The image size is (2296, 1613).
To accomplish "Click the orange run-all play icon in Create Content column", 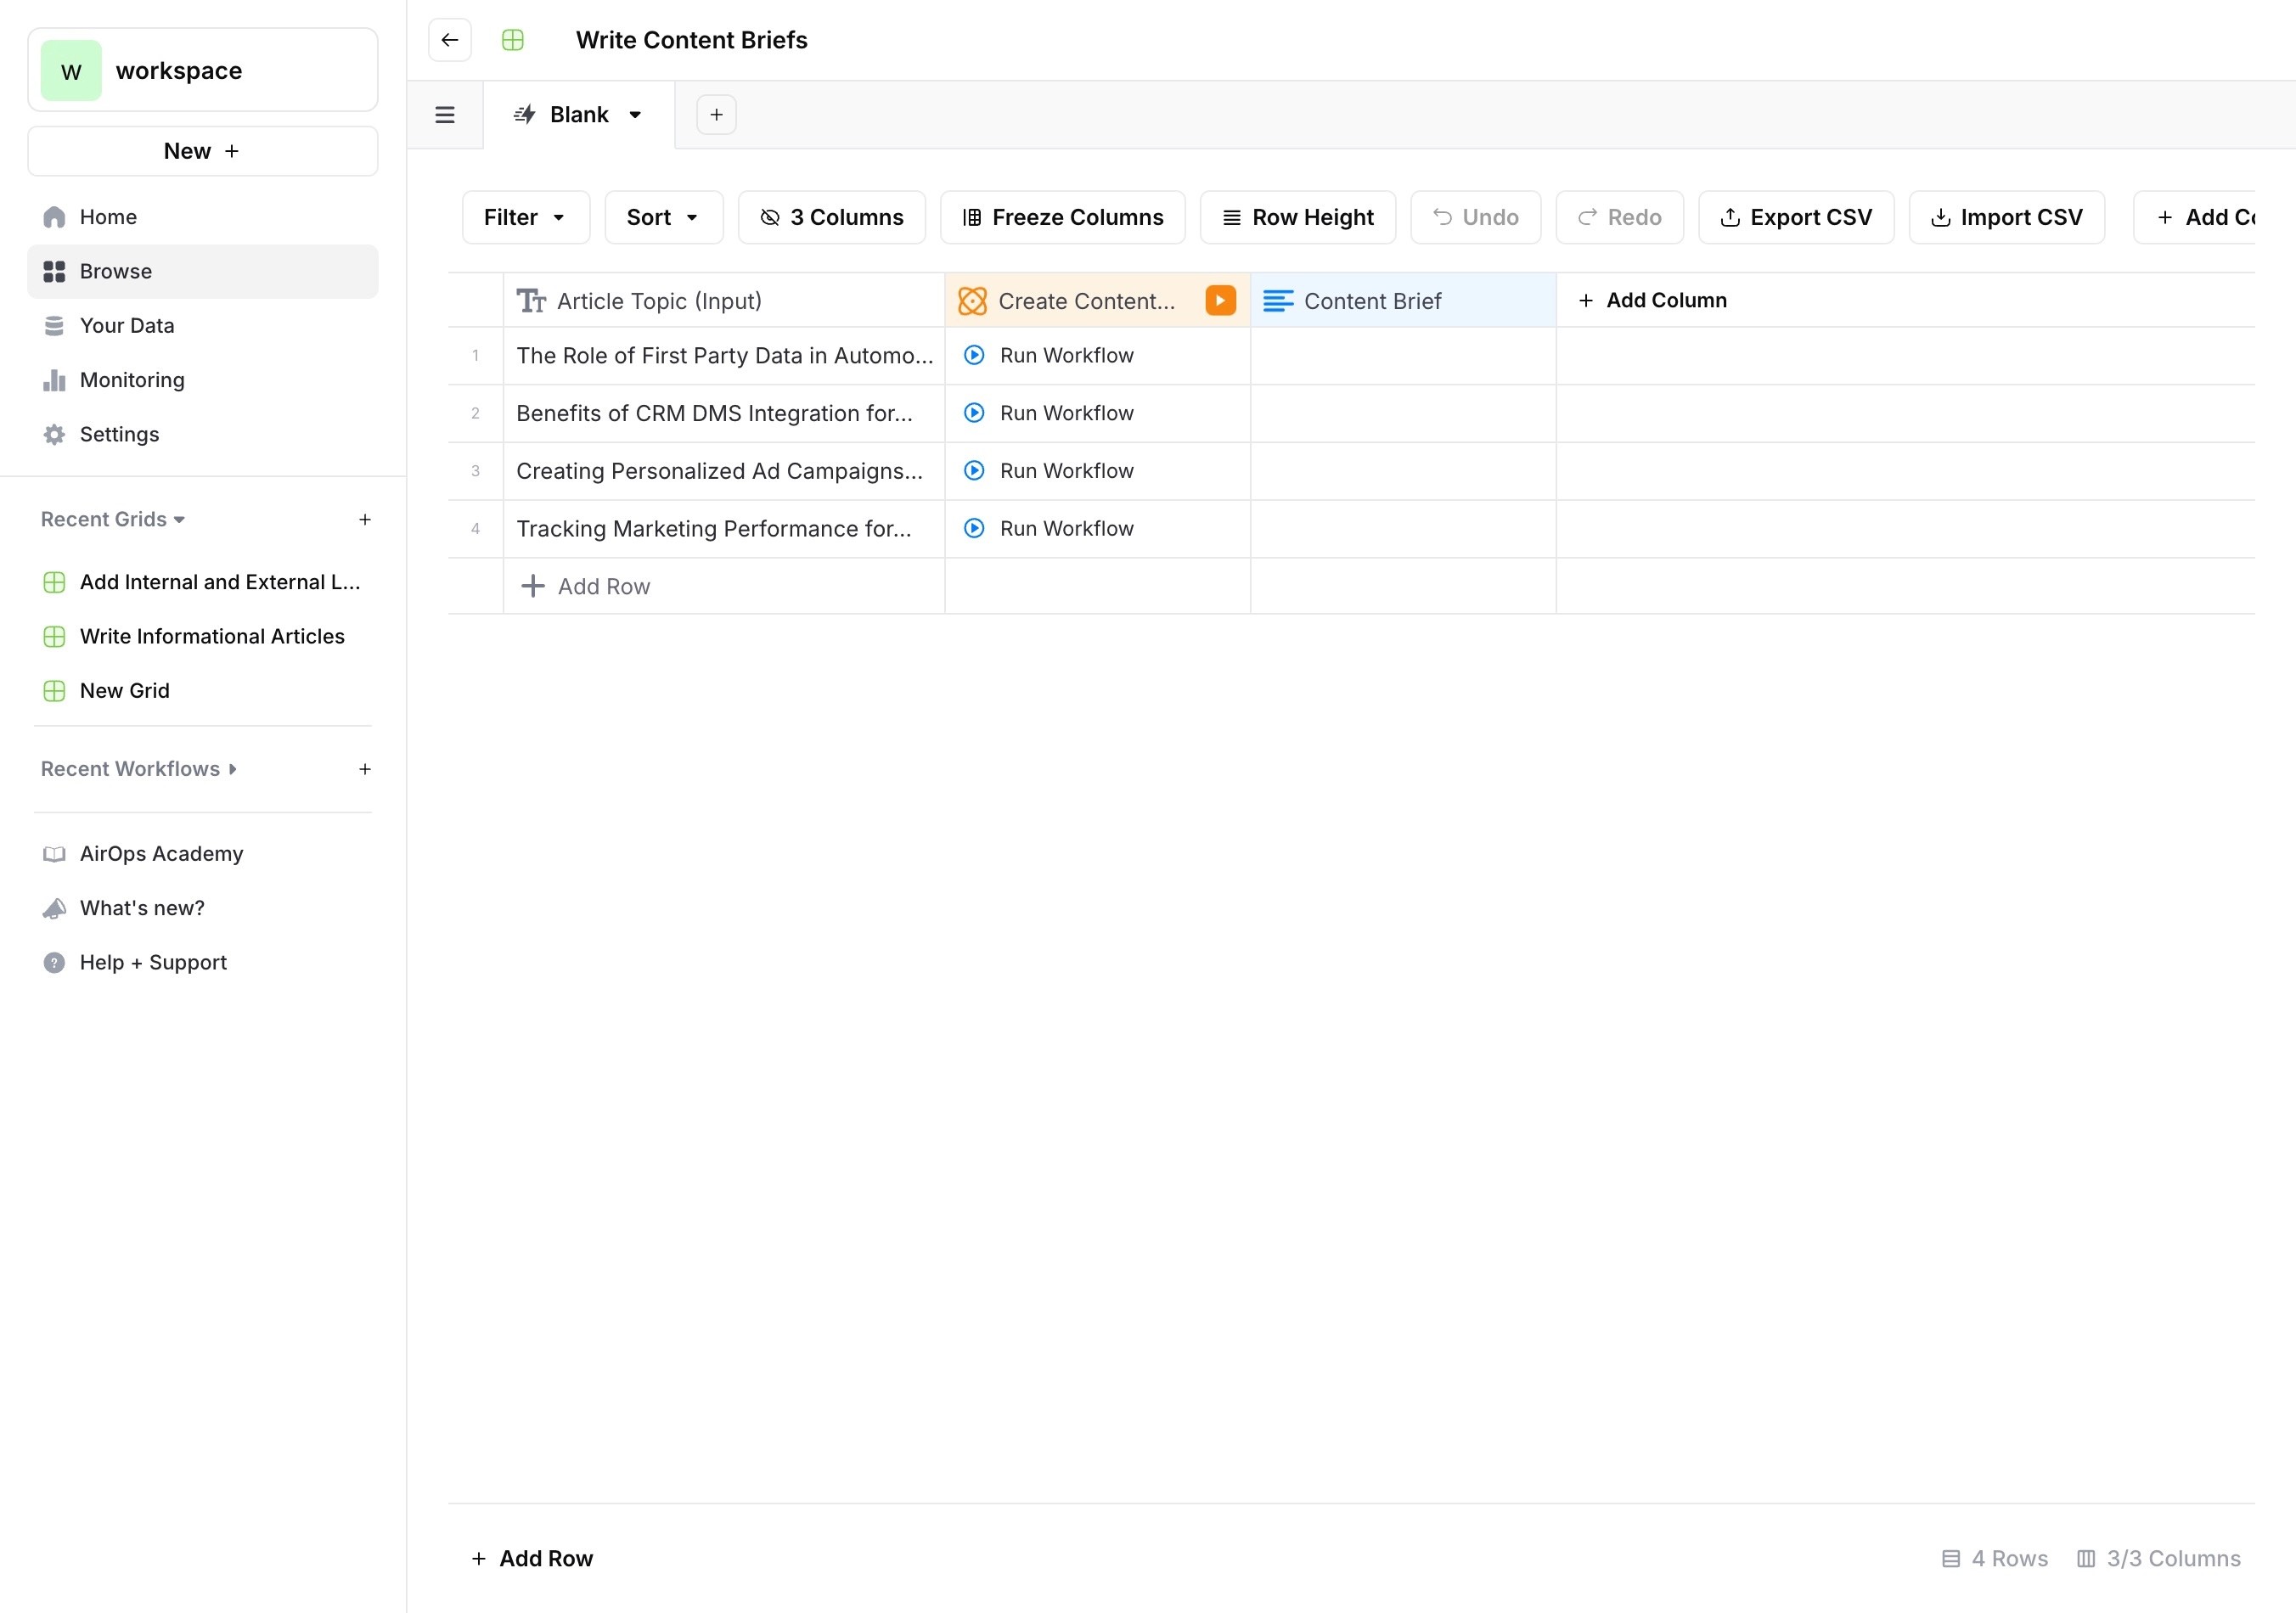I will 1219,301.
